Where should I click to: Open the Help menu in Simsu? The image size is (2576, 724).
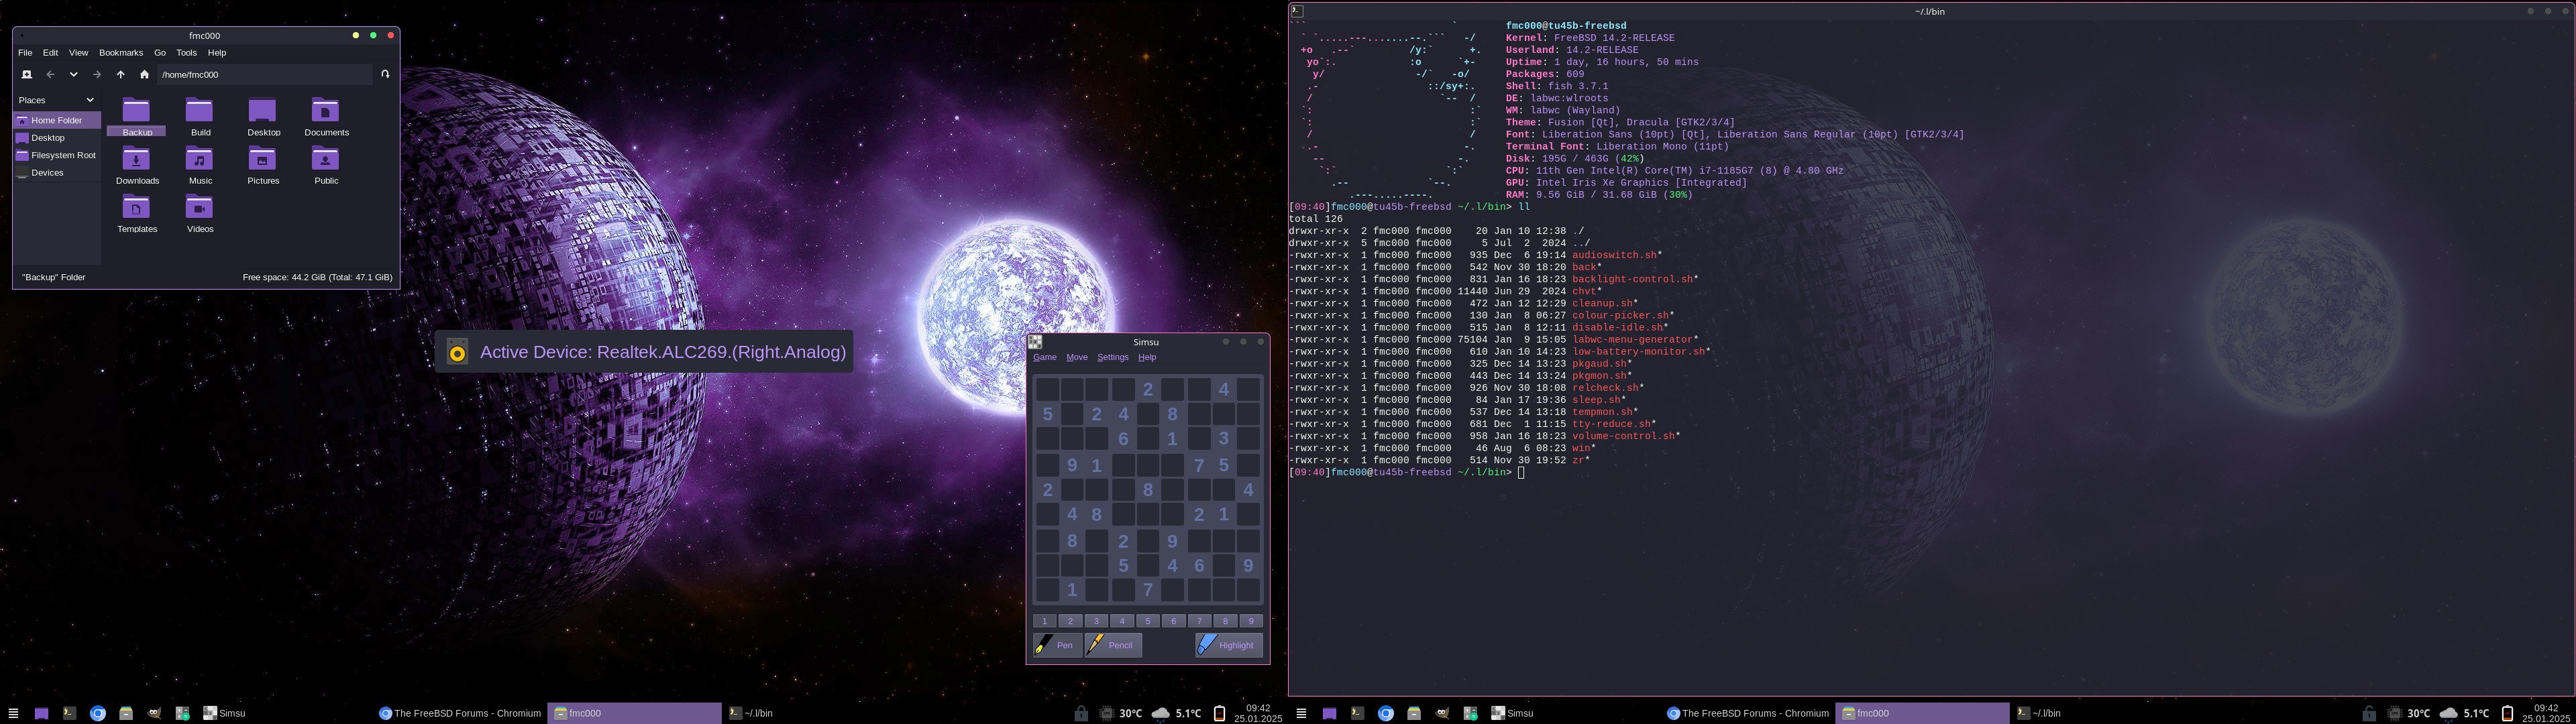1147,357
